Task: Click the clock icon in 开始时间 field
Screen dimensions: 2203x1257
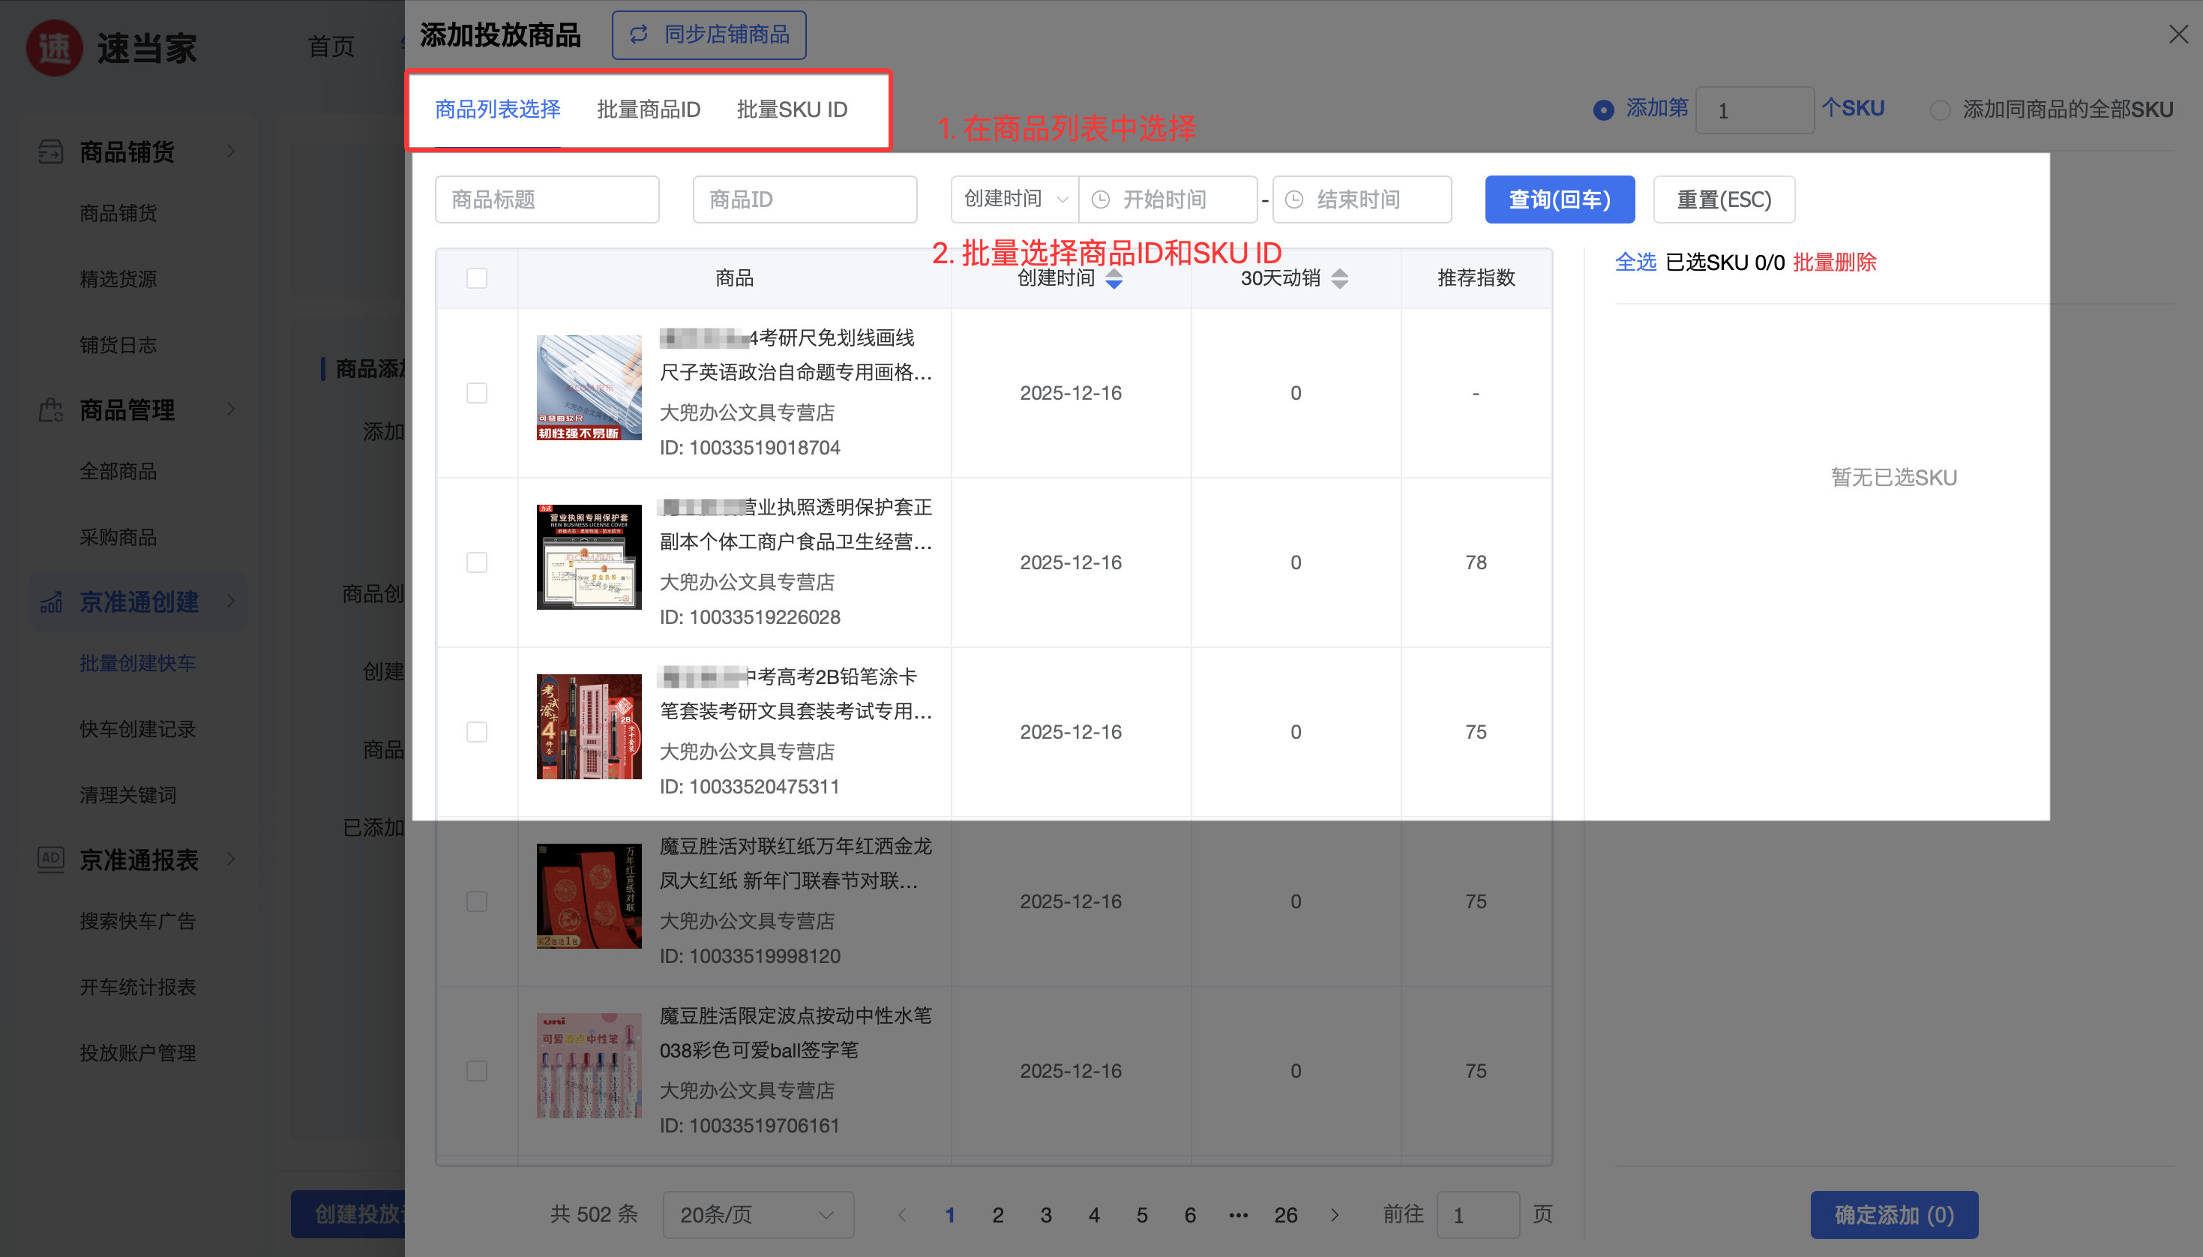Action: click(x=1101, y=199)
